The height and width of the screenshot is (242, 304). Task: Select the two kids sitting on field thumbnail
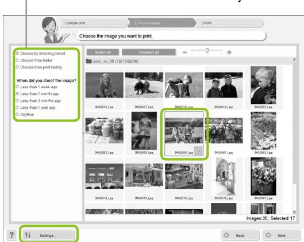coord(144,85)
